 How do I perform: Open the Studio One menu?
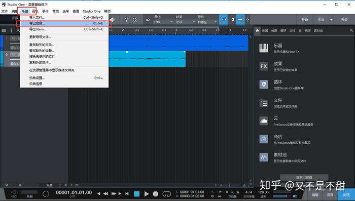(x=91, y=11)
